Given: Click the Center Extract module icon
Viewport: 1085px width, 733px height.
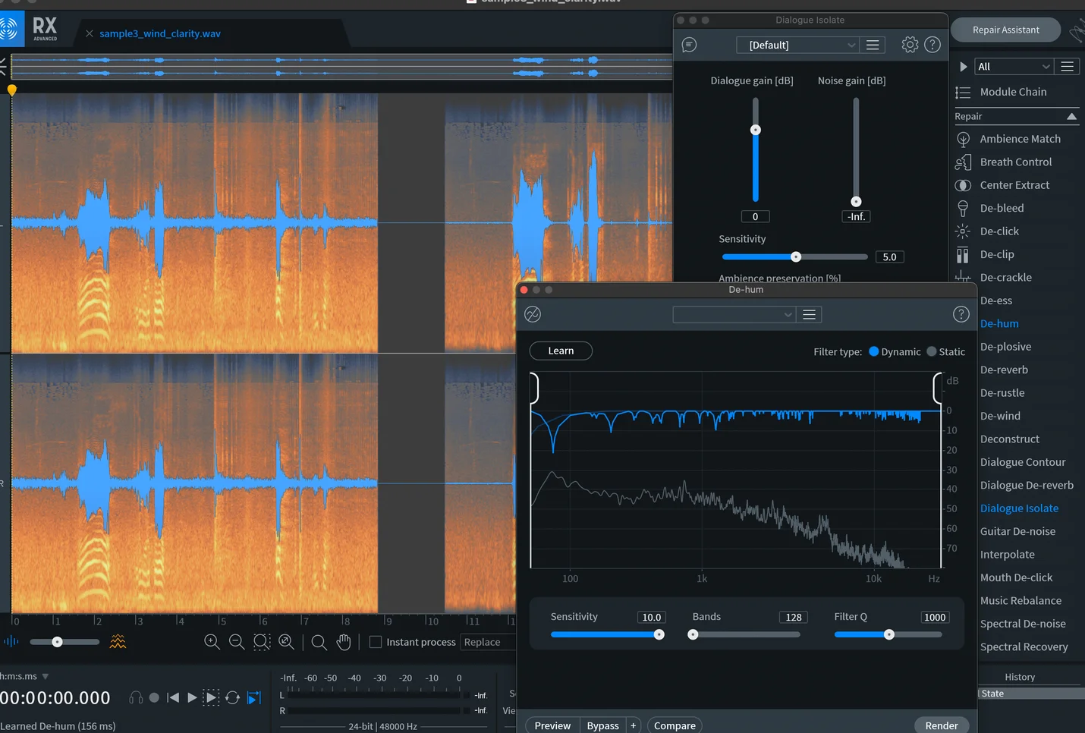Looking at the screenshot, I should click(x=962, y=185).
